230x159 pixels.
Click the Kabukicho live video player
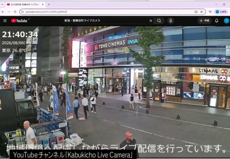point(115,92)
